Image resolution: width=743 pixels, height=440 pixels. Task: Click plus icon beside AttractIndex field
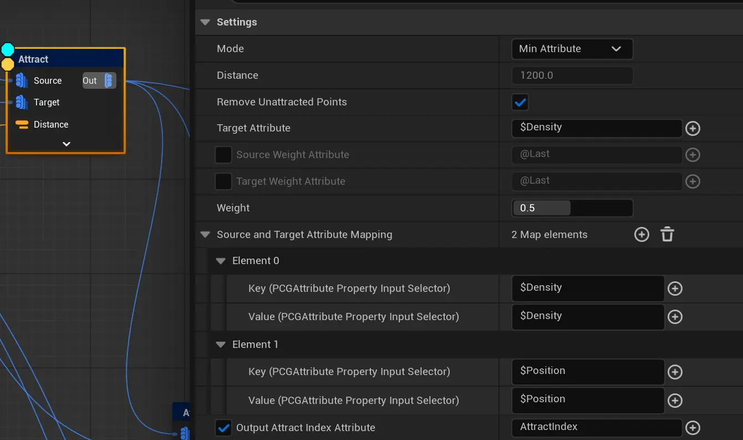[x=693, y=428]
